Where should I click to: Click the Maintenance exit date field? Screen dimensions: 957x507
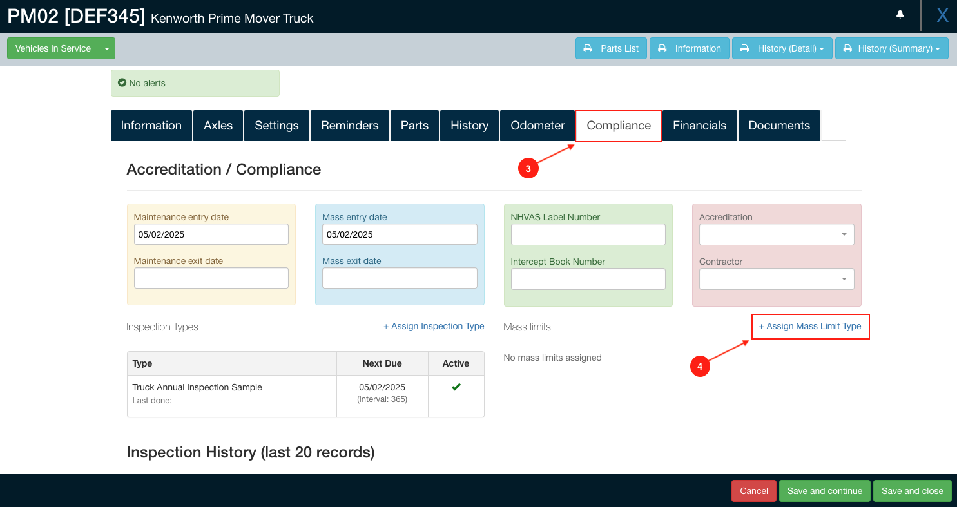coord(211,278)
